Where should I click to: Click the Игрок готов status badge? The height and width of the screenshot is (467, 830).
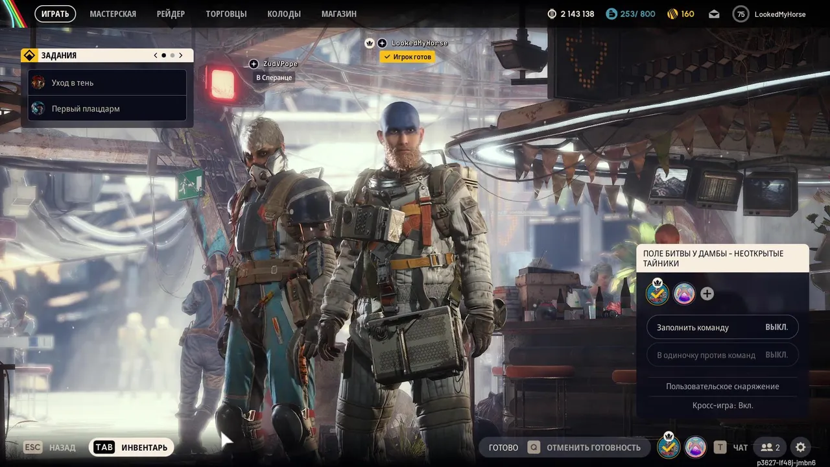(407, 57)
